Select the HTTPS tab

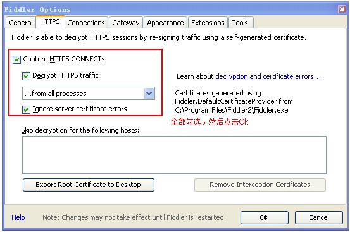point(50,22)
